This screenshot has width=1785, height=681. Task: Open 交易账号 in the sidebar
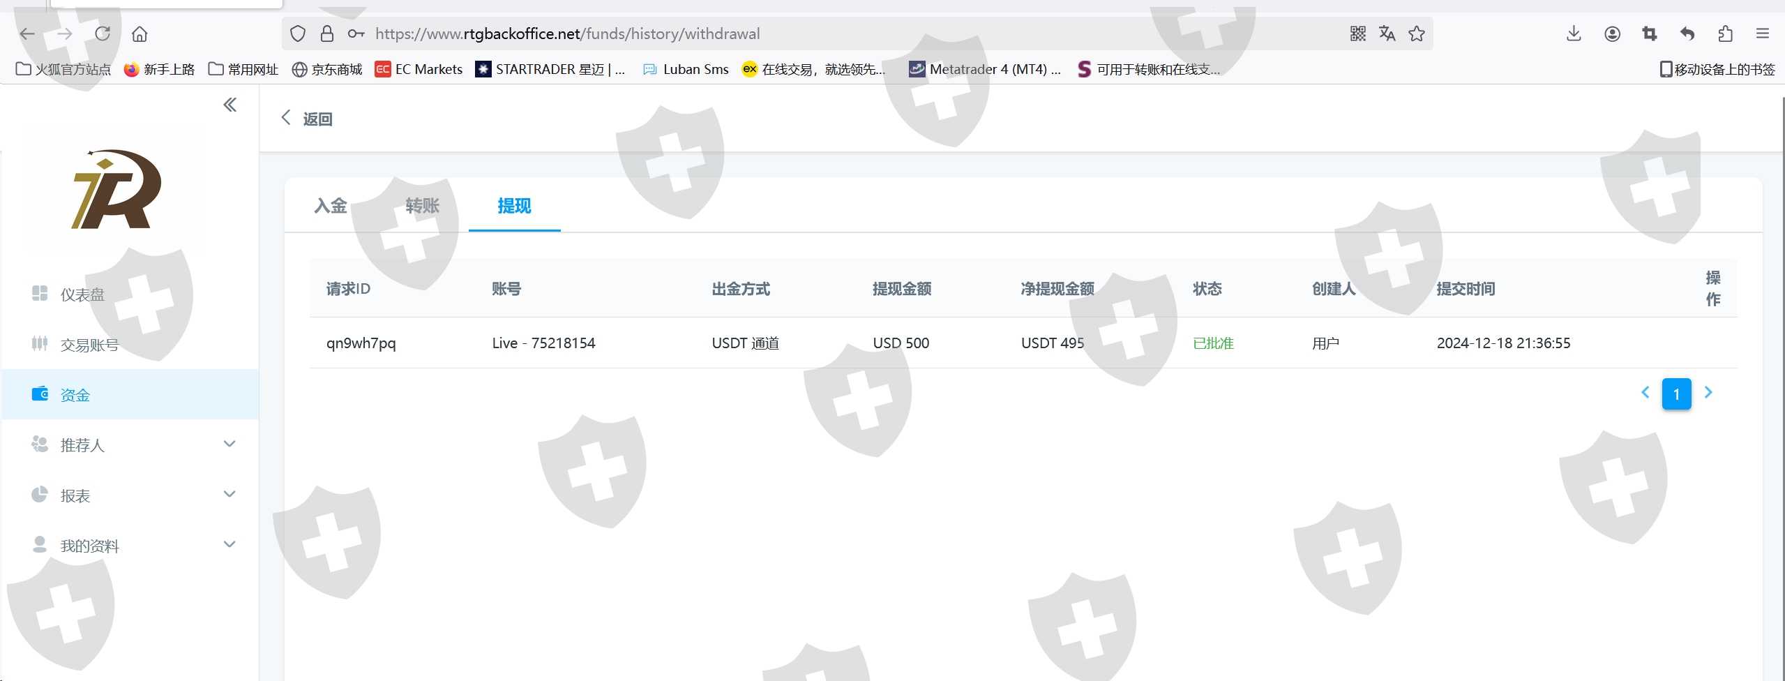click(130, 345)
